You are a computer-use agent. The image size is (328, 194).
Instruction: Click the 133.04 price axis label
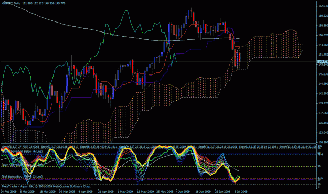click(323, 132)
